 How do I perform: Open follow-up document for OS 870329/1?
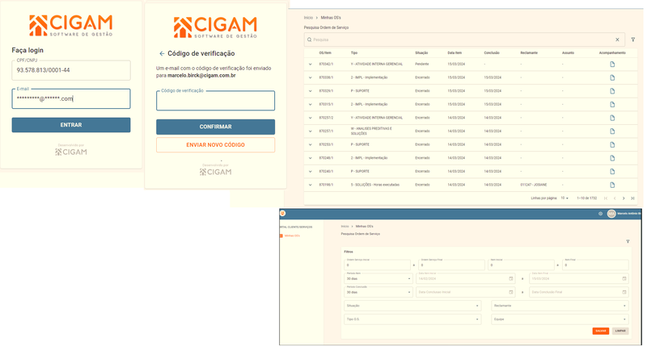click(x=612, y=91)
